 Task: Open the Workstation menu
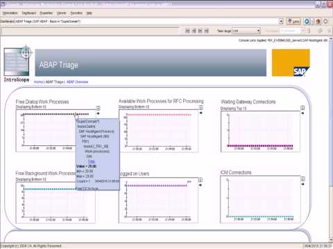(10, 13)
